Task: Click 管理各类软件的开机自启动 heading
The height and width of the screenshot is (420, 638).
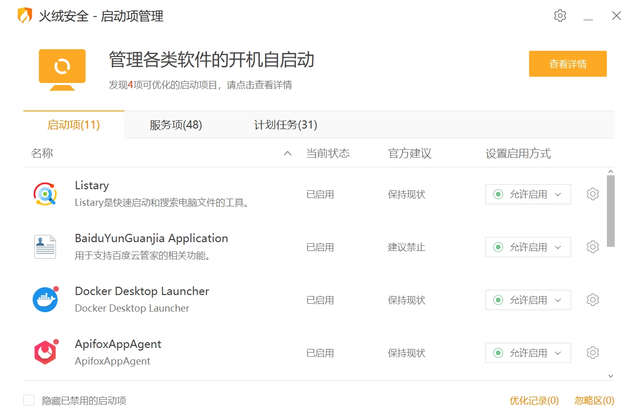Action: click(212, 60)
